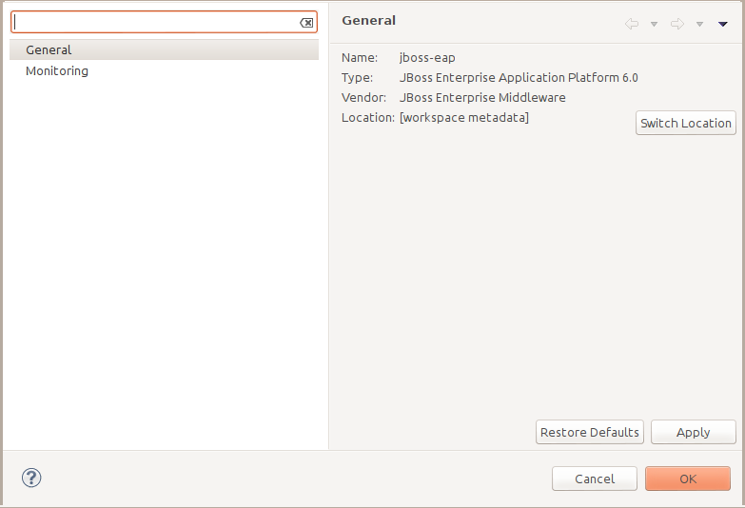Select the Monitoring page in the tree
This screenshot has height=508, width=745.
[x=57, y=70]
